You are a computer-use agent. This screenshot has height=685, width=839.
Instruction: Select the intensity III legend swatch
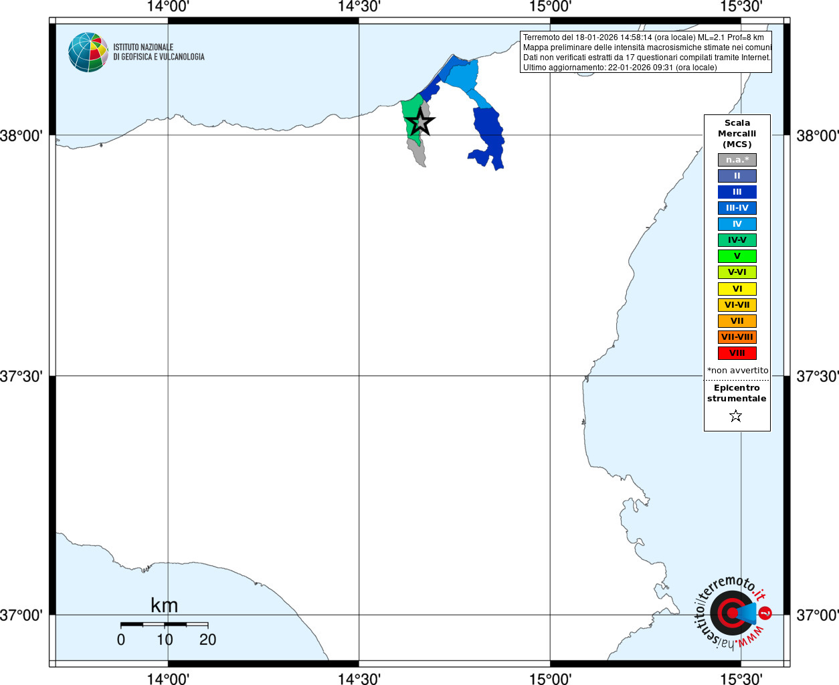click(x=737, y=192)
